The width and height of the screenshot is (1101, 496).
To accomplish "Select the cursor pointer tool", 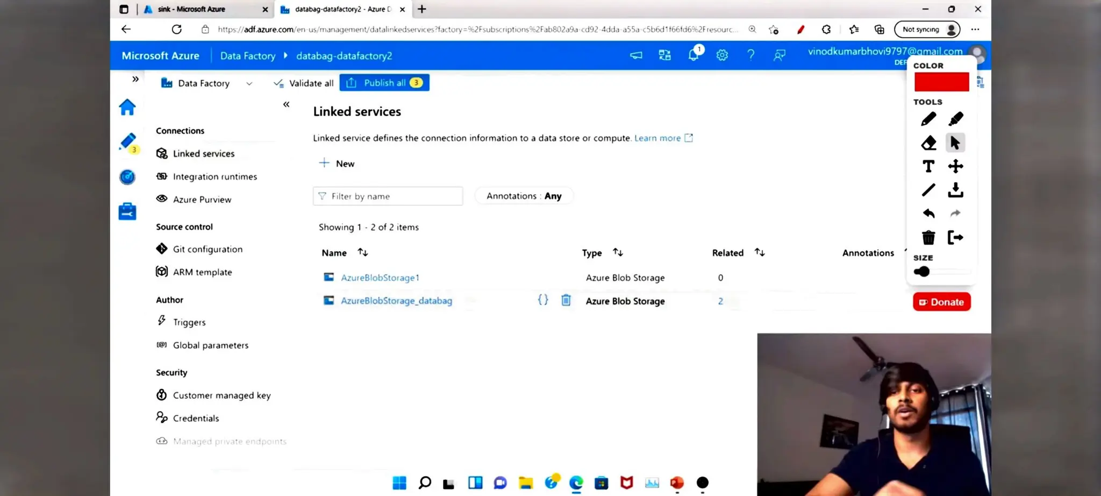I will click(955, 143).
